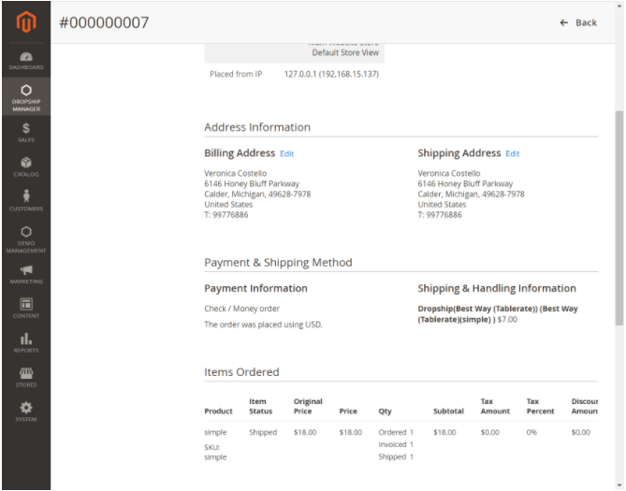
Task: Click the 'Shipped' item status cell
Action: coord(263,432)
